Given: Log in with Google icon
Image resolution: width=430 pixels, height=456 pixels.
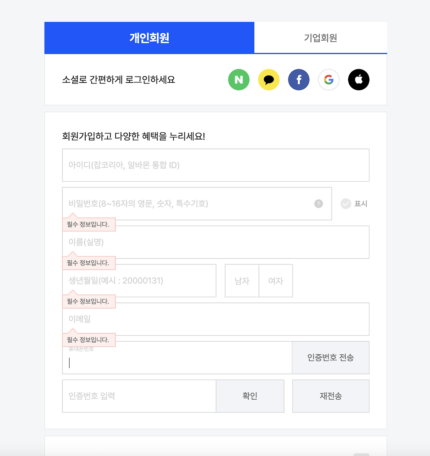Looking at the screenshot, I should [329, 80].
